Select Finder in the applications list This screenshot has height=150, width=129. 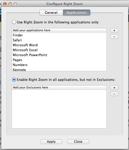pyautogui.click(x=59, y=35)
